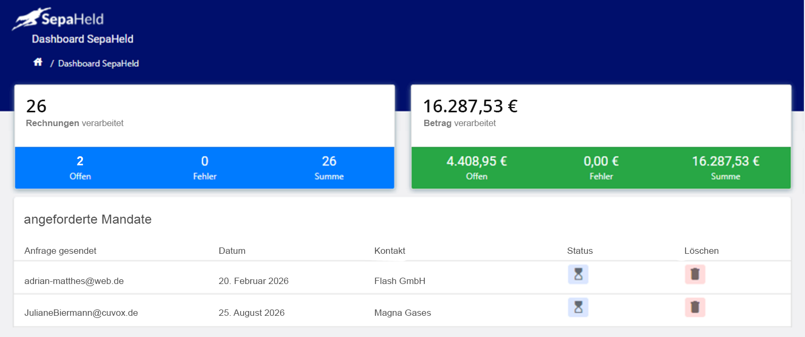Click the home icon in breadcrumb
805x337 pixels.
pyautogui.click(x=38, y=63)
